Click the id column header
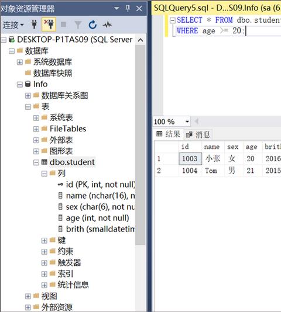The height and width of the screenshot is (312, 281). point(190,147)
